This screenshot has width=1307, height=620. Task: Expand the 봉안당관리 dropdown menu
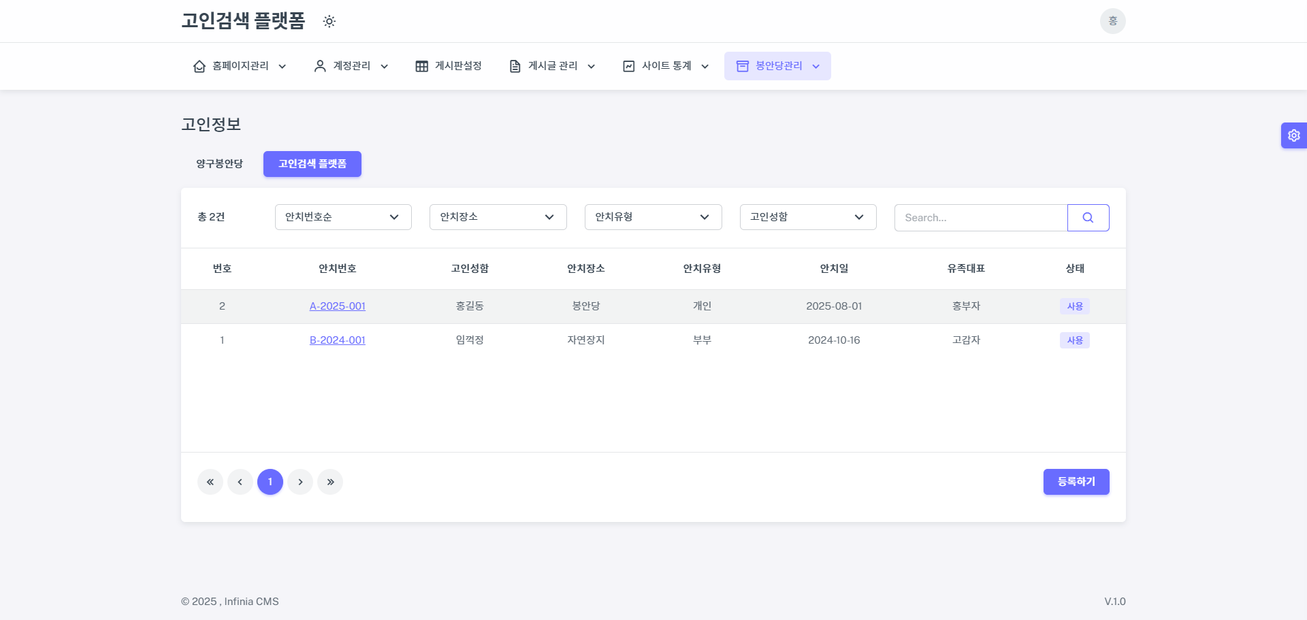tap(777, 66)
